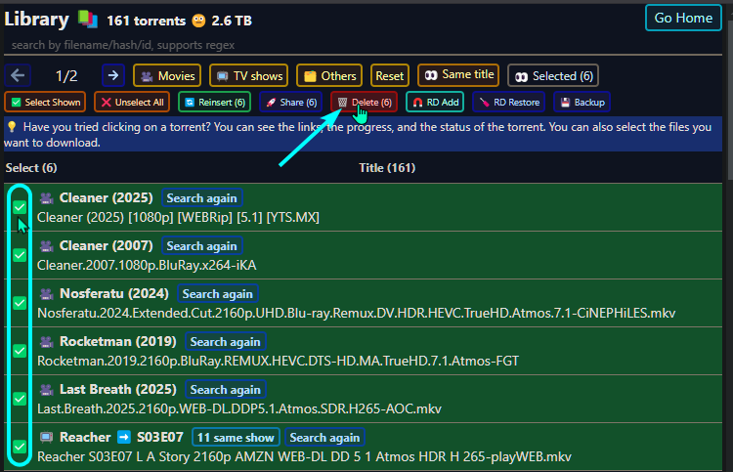
Task: Click the 161 torrents count
Action: [146, 21]
